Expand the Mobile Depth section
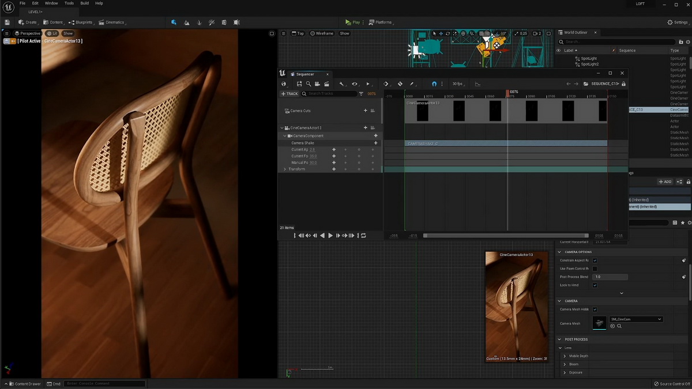692x389 pixels. [x=565, y=356]
